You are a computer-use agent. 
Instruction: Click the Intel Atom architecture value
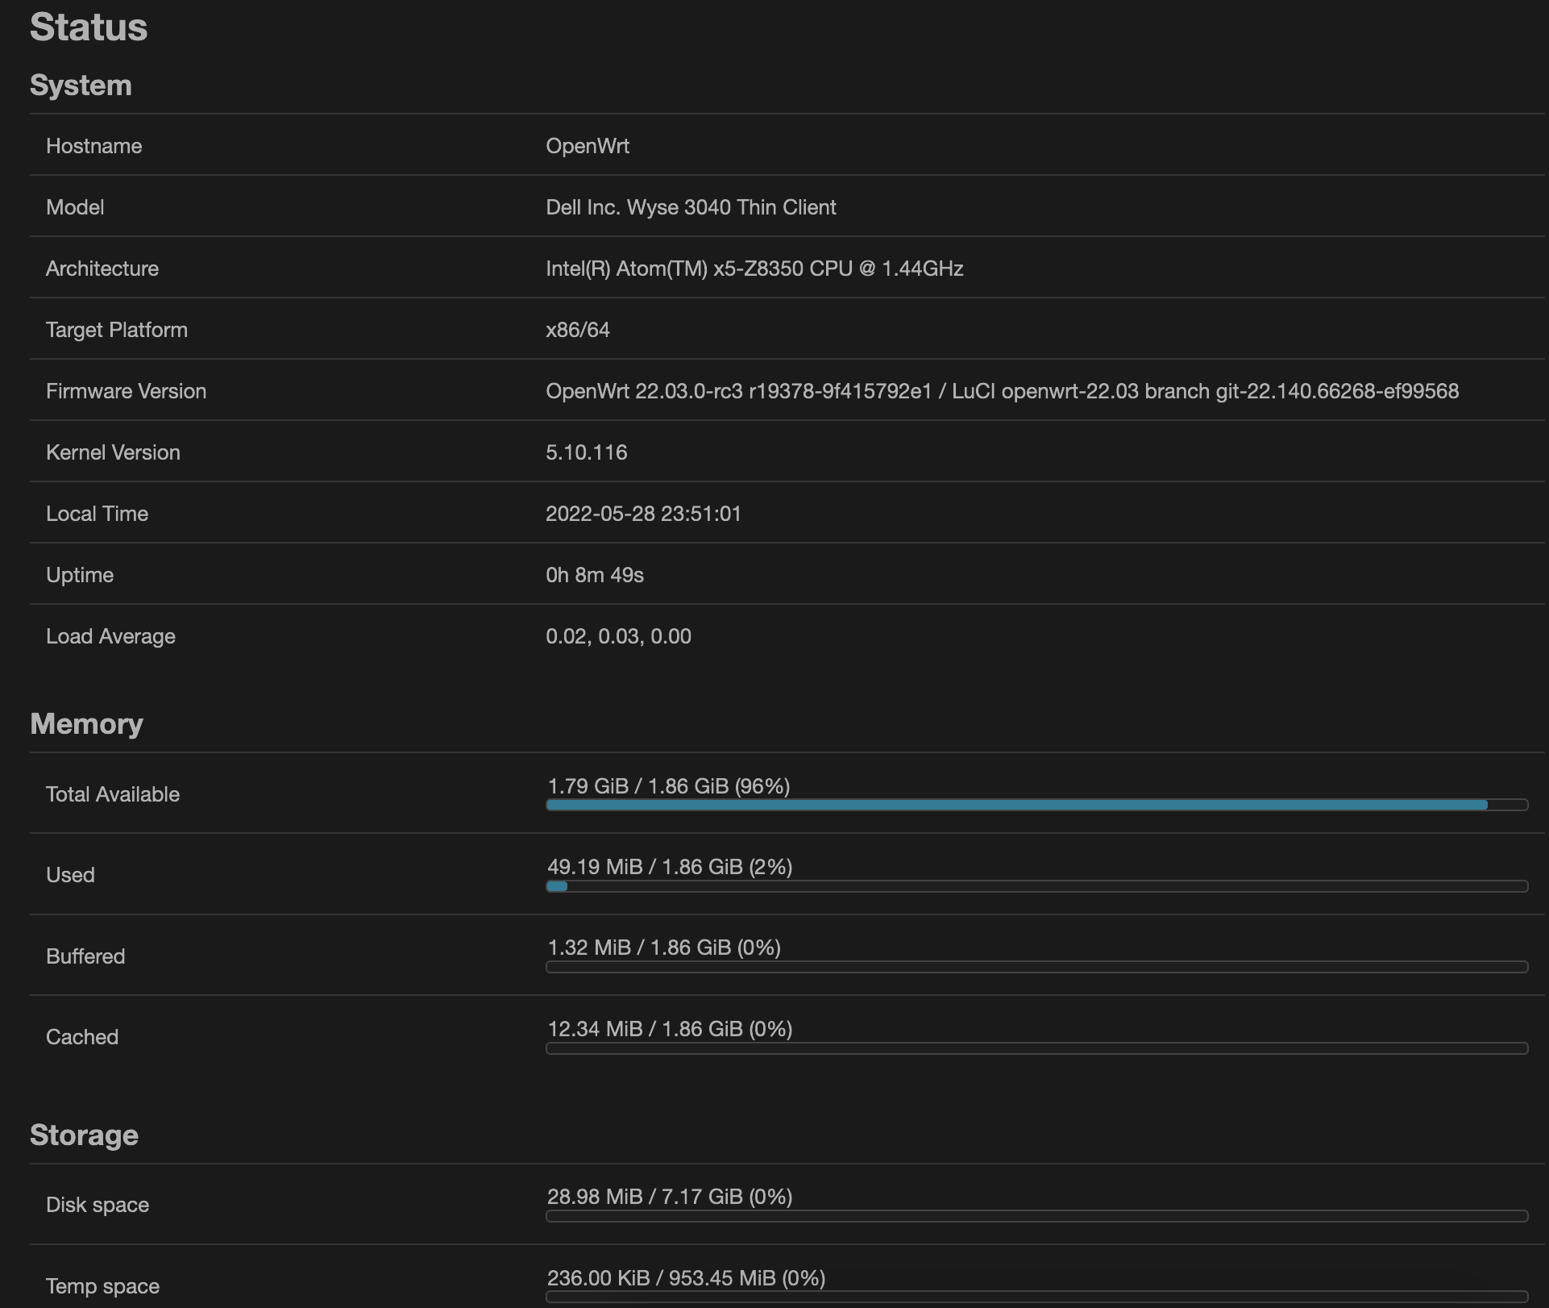754,269
